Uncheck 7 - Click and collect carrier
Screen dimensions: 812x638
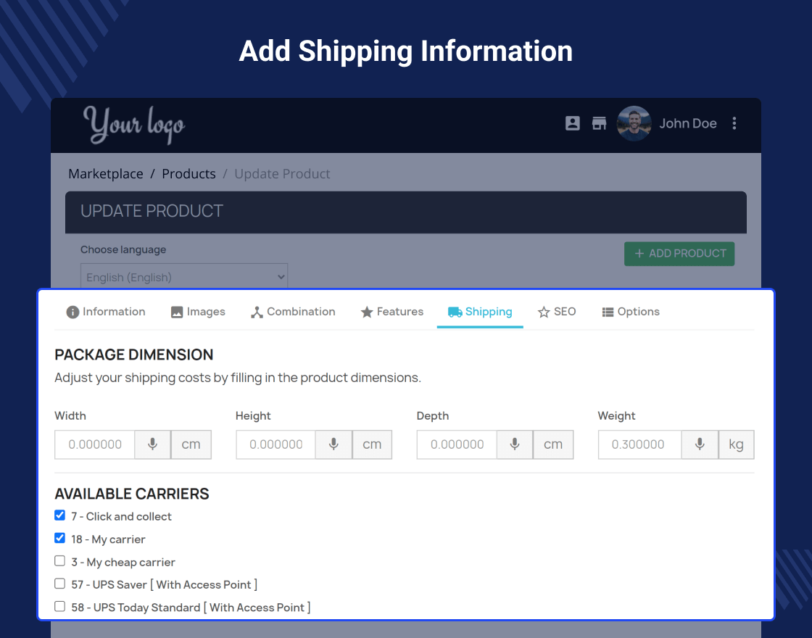(x=59, y=515)
